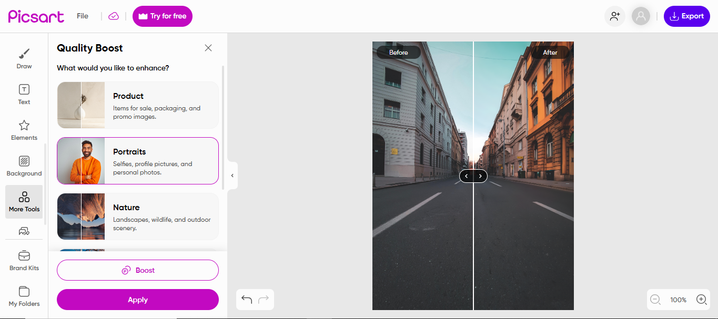Screen dimensions: 718x319
Task: Select the Portraits enhancement option
Action: (x=137, y=160)
